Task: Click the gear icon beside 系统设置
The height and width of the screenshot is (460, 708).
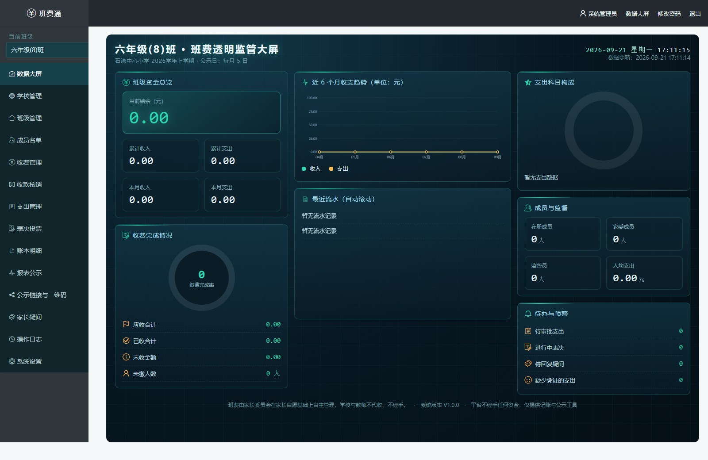Action: [12, 361]
